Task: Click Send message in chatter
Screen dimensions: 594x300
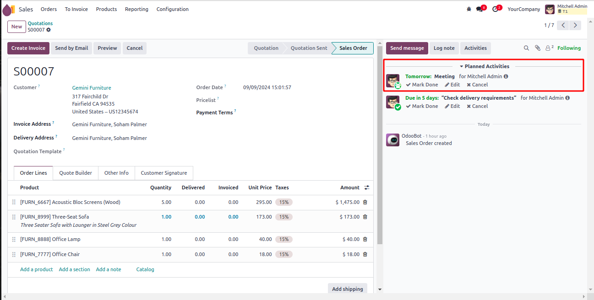Action: pyautogui.click(x=407, y=48)
